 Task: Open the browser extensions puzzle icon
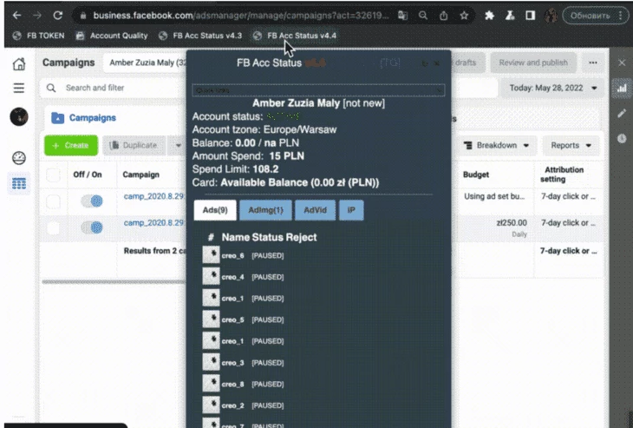click(489, 16)
